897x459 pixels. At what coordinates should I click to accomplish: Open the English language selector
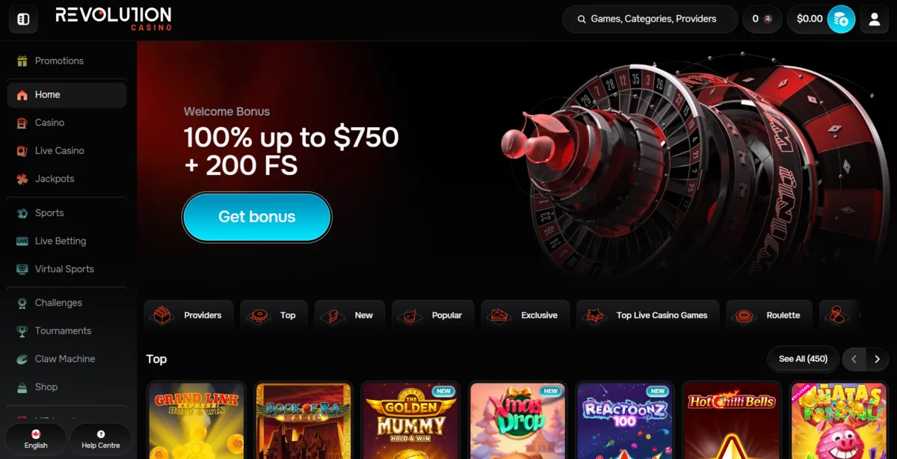[36, 440]
